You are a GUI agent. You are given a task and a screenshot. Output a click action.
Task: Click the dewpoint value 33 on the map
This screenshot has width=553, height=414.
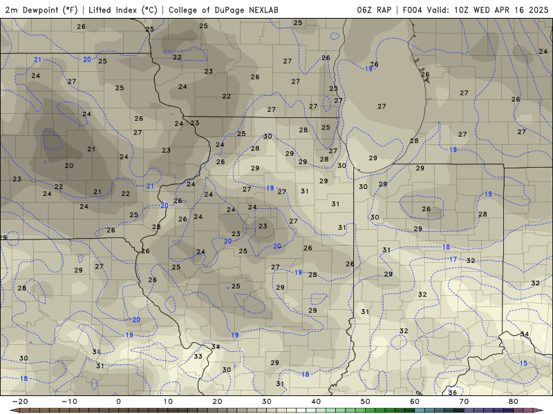(198, 356)
